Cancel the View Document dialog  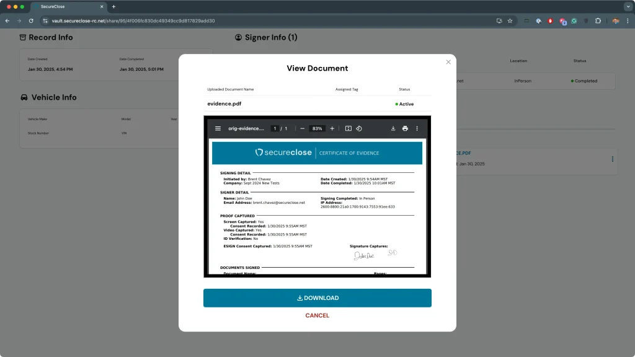[317, 315]
